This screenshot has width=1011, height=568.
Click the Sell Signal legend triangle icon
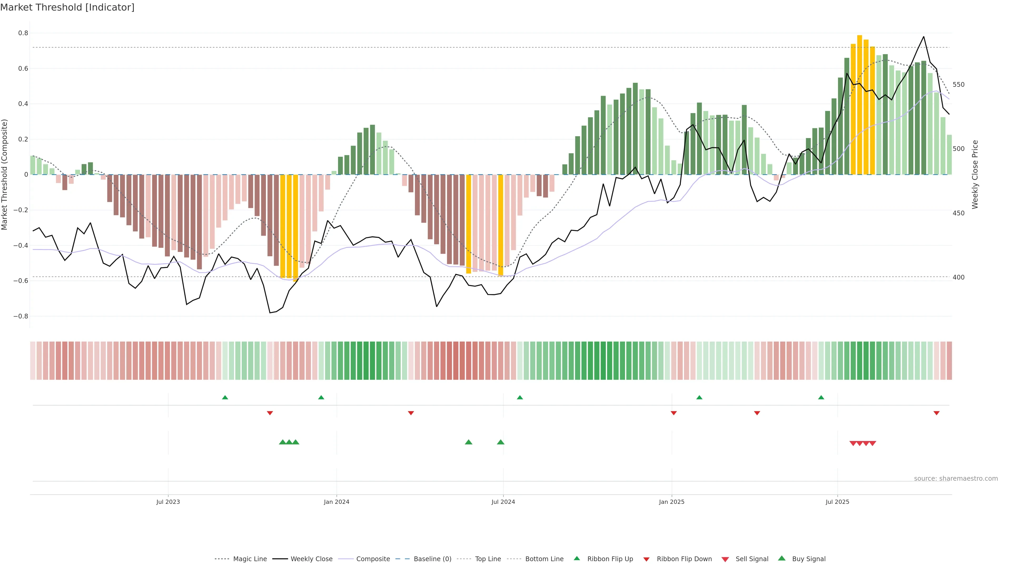pos(725,559)
